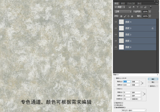Click the lock image pixels brush icon
This screenshot has width=160, height=112.
coord(125,16)
